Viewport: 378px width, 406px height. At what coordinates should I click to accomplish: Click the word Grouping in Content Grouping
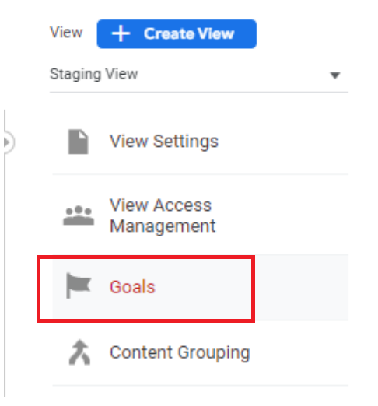click(x=214, y=353)
